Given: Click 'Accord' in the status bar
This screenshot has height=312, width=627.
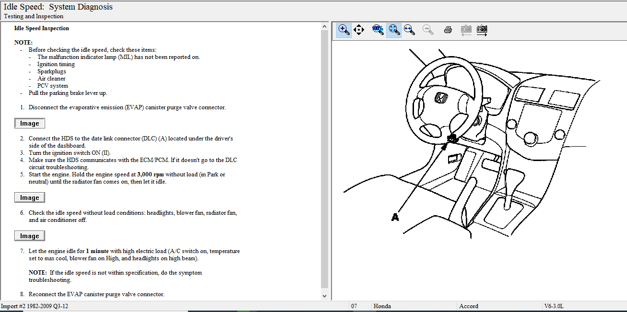Looking at the screenshot, I should (469, 306).
